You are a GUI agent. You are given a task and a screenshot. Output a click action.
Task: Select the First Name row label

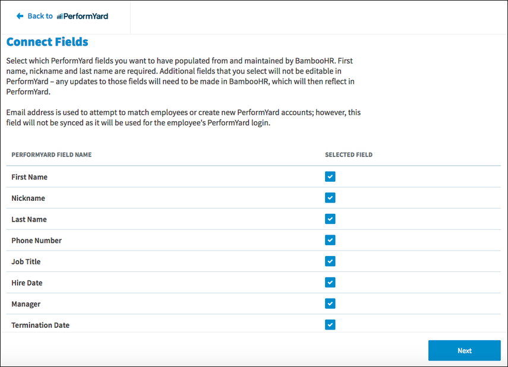click(x=30, y=177)
